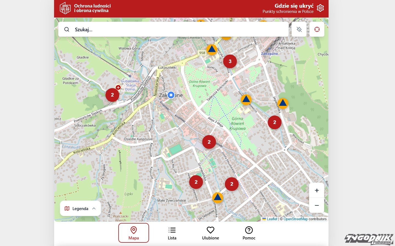Select the shelter triangle marker near road 958
This screenshot has height=246, width=395.
coord(212,50)
